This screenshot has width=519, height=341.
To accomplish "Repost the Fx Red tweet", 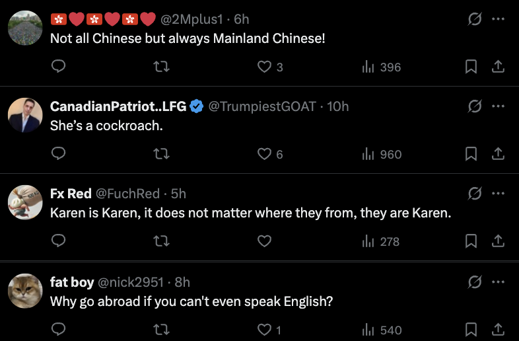I will (161, 241).
